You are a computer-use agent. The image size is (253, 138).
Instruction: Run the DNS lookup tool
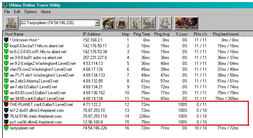click(x=108, y=23)
